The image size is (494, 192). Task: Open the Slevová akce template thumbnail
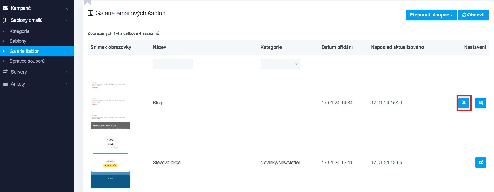110,162
